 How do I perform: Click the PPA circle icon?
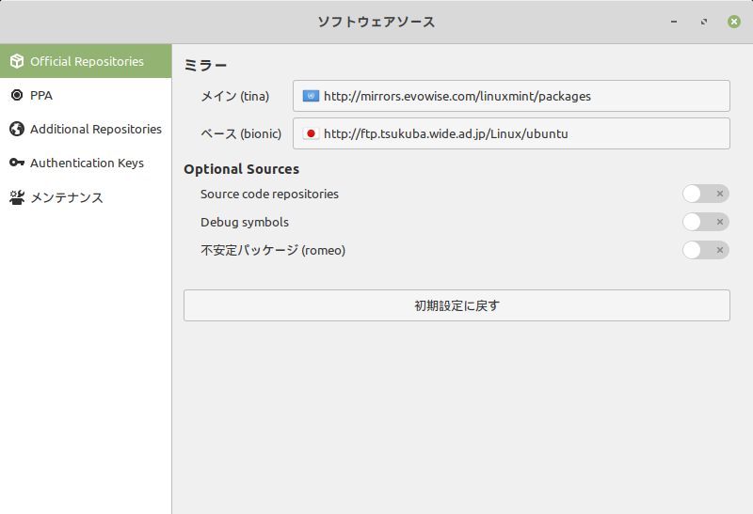point(16,95)
